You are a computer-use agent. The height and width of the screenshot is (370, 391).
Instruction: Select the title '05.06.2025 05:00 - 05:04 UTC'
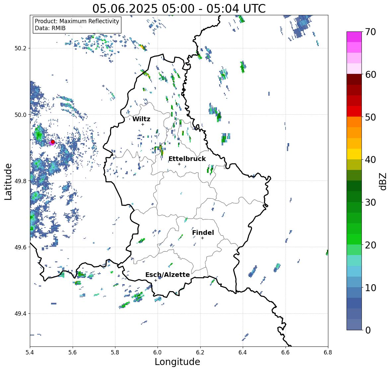(x=179, y=9)
